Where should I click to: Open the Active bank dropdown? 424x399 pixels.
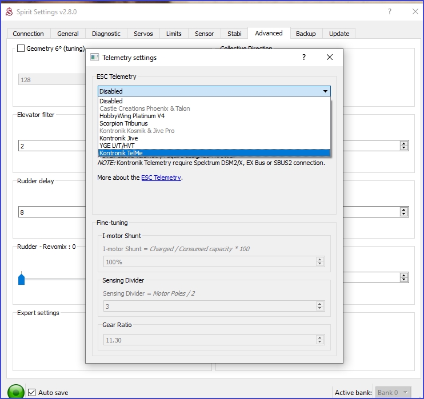click(x=393, y=392)
